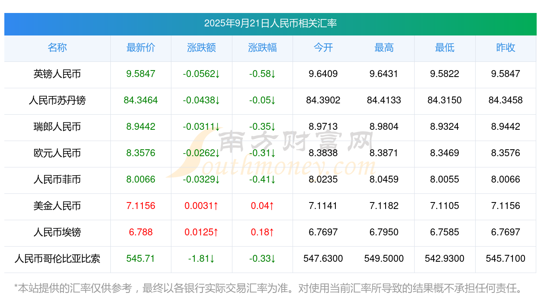
Task: Click the latest price 7.1156 in red
Action: pyautogui.click(x=141, y=206)
